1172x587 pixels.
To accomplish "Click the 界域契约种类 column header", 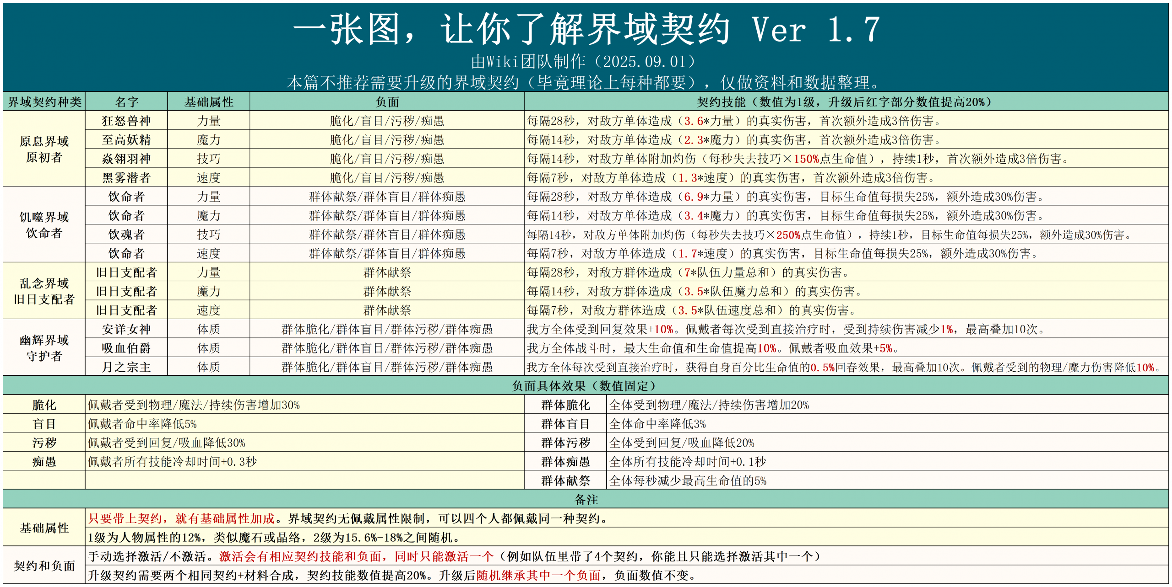I will [44, 101].
